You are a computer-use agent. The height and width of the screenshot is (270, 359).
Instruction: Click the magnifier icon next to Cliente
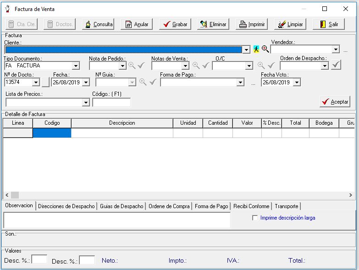click(x=265, y=49)
